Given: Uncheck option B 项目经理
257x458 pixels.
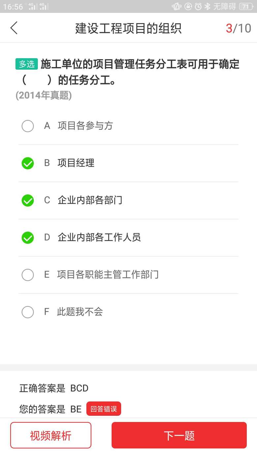Looking at the screenshot, I should 28,163.
